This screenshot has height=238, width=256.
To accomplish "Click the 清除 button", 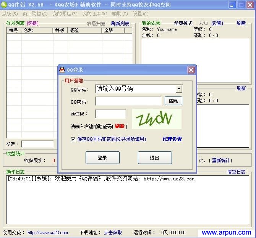I will pyautogui.click(x=173, y=101).
